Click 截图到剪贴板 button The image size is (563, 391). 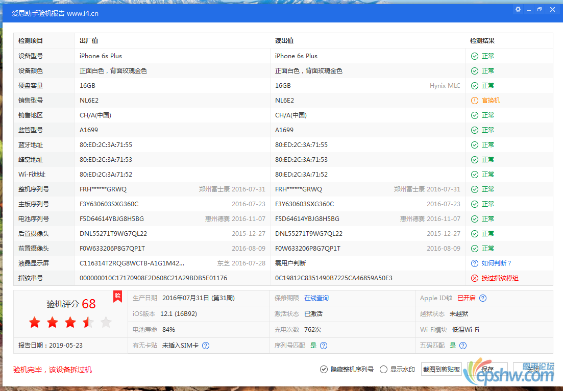tap(442, 370)
